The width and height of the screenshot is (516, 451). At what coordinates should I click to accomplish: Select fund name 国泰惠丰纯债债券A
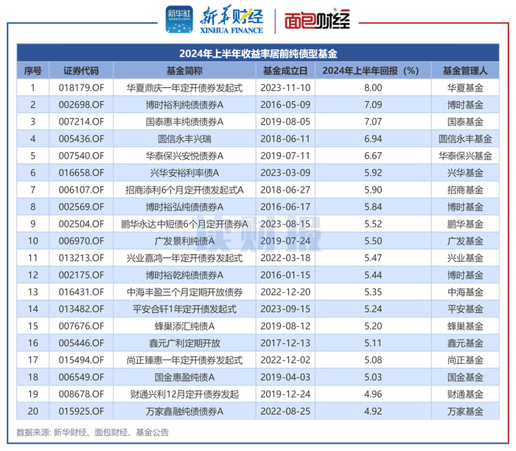pos(184,122)
